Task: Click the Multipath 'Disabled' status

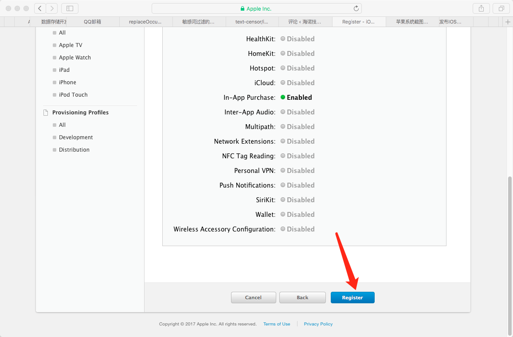Action: pos(298,127)
